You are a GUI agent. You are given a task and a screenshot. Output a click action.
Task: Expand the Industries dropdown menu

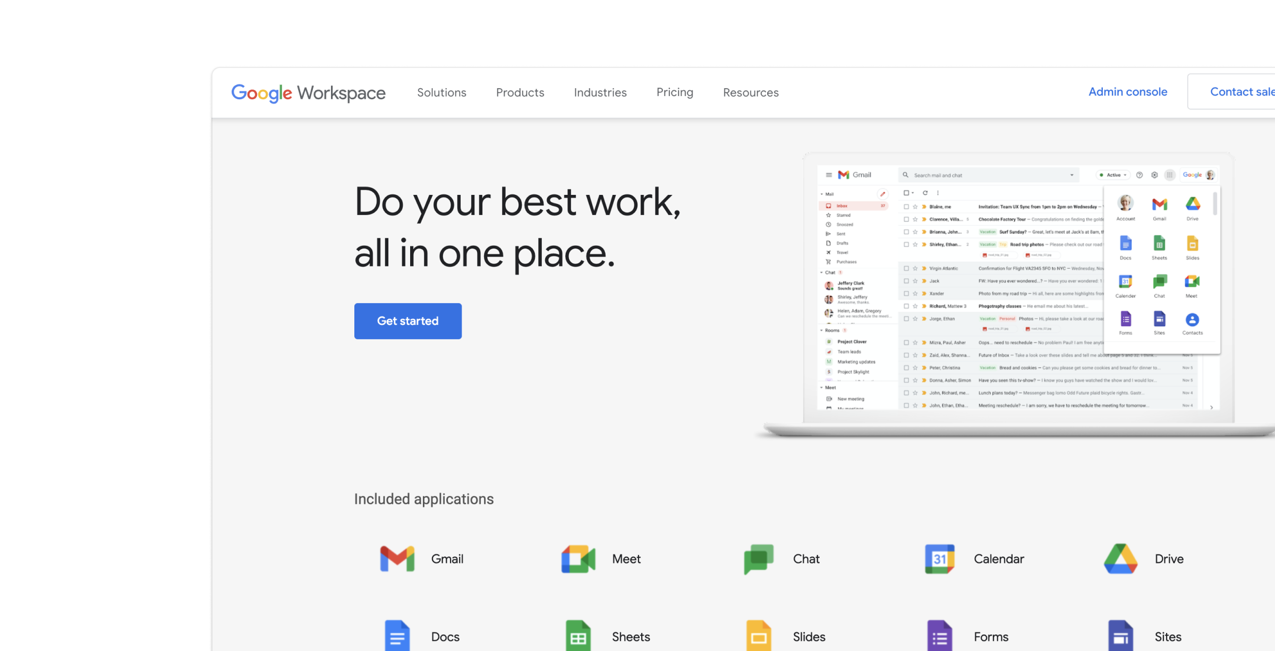(600, 92)
